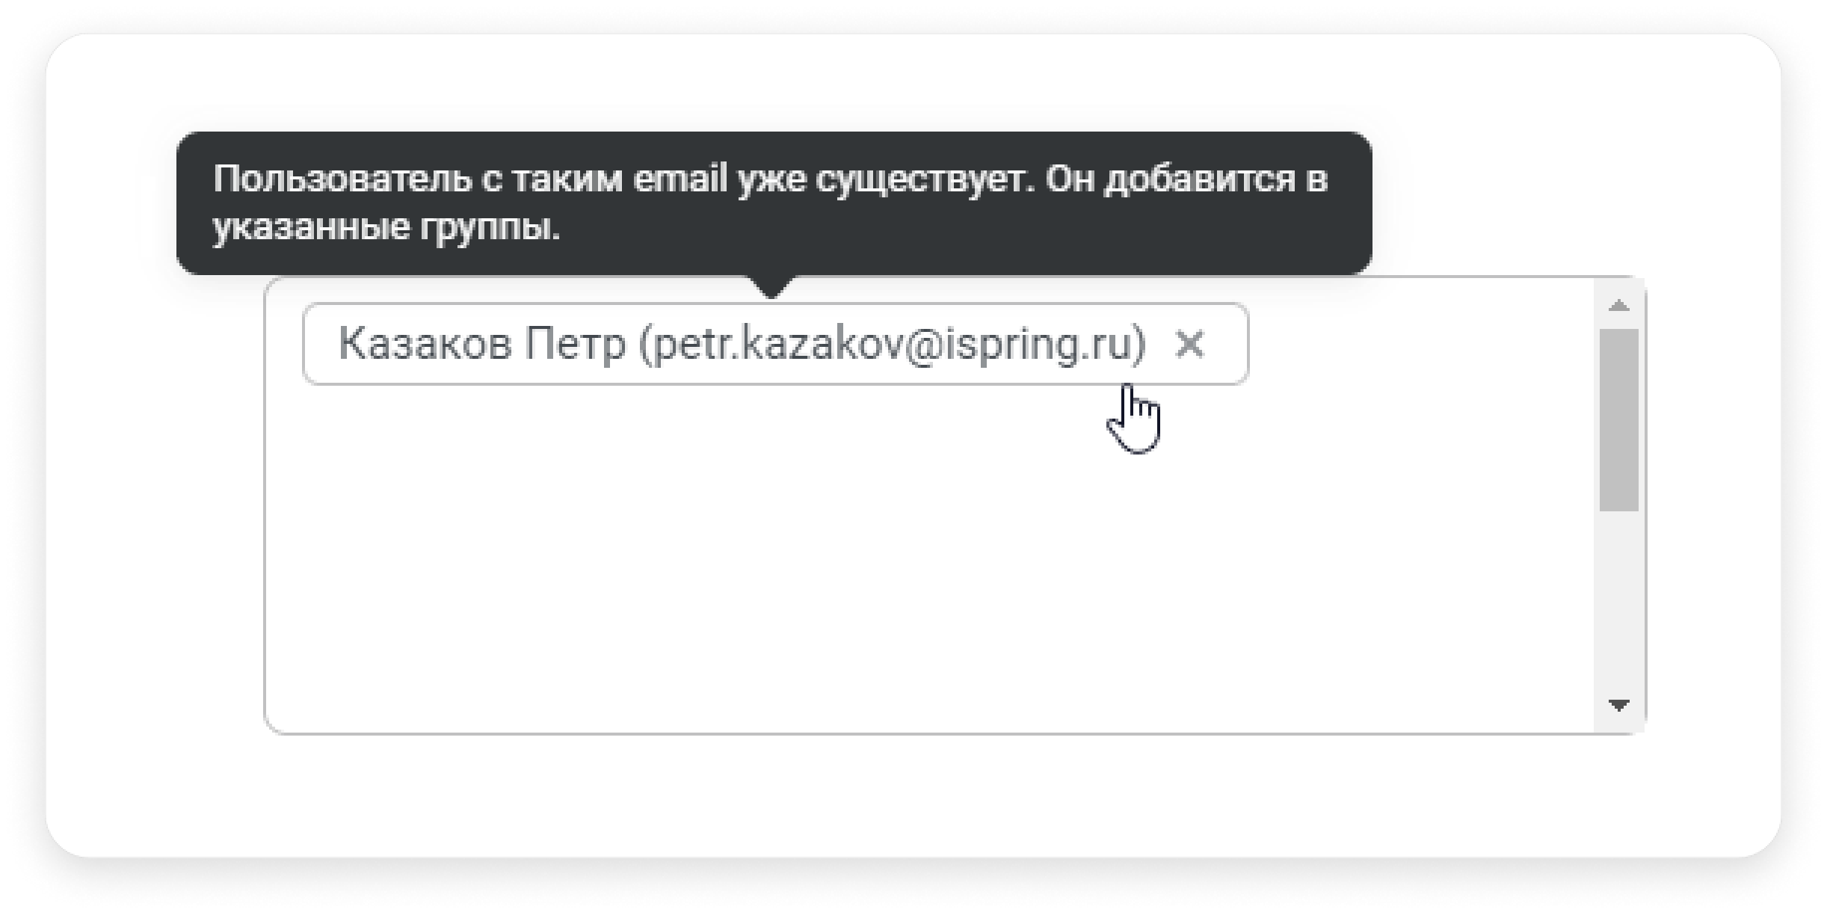Click the scrollbar down arrow
The height and width of the screenshot is (915, 1827).
(x=1618, y=705)
